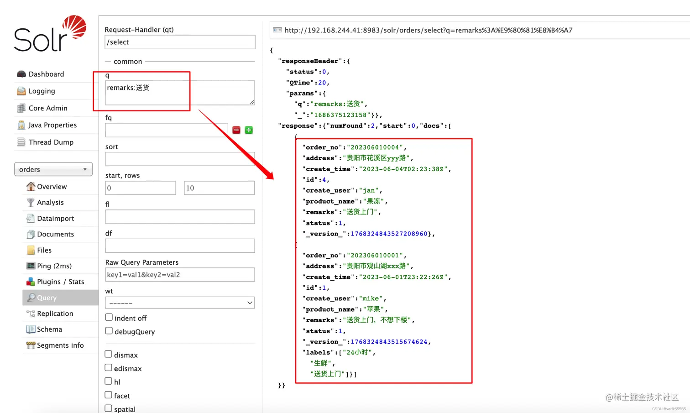Enable the spatial checkbox

pos(109,408)
